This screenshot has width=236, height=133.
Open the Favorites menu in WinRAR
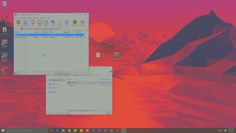[x=36, y=18]
